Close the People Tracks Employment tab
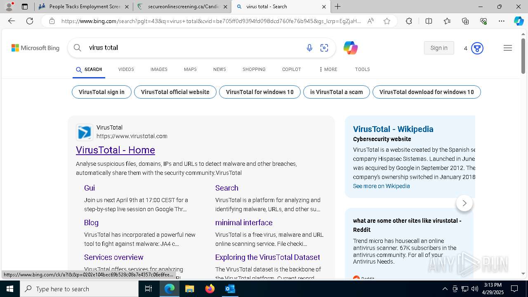Image resolution: width=528 pixels, height=297 pixels. pyautogui.click(x=127, y=7)
